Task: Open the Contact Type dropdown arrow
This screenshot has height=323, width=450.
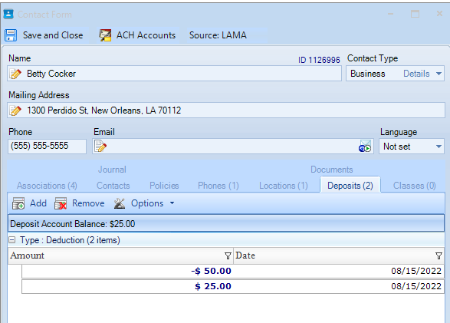Action: tap(439, 74)
